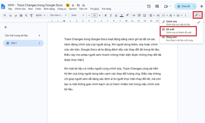This screenshot has height=123, width=205.
Task: Select the paint format tool
Action: pos(31,15)
